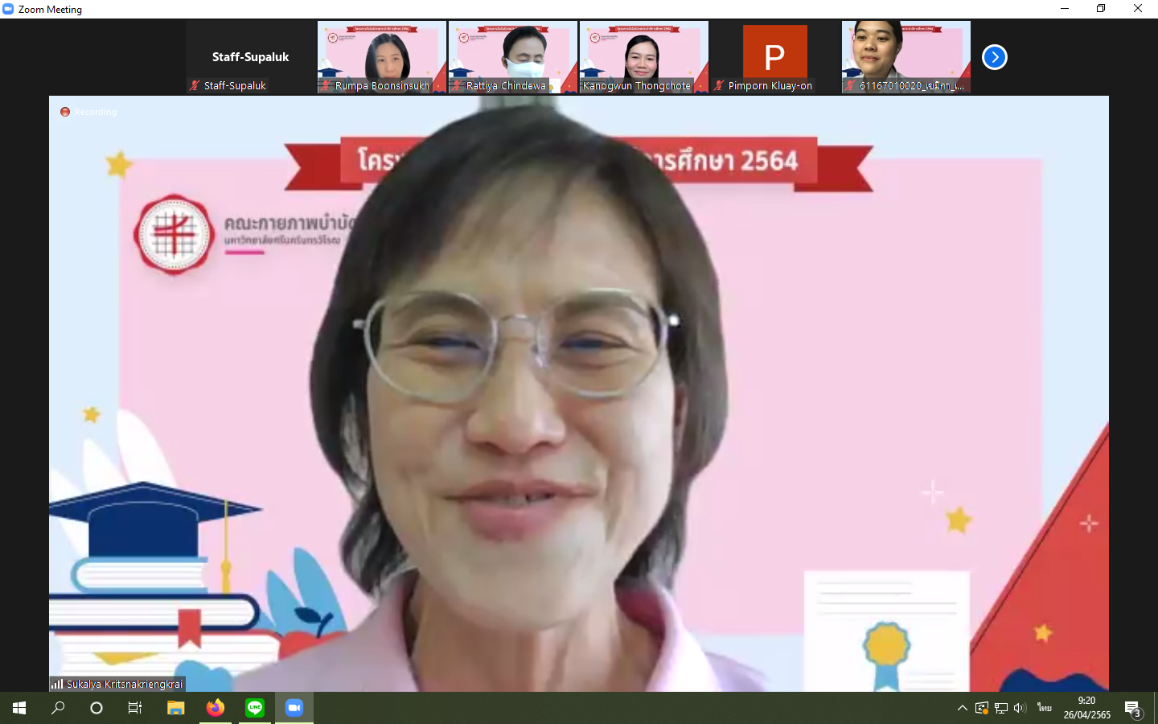Viewport: 1158px width, 724px height.
Task: Open the Windows Start menu
Action: click(x=19, y=708)
